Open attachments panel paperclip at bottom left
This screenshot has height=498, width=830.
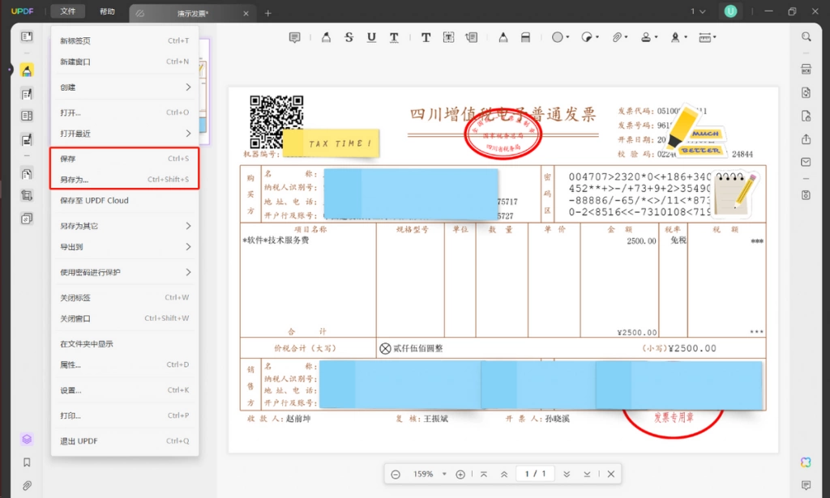[x=27, y=485]
